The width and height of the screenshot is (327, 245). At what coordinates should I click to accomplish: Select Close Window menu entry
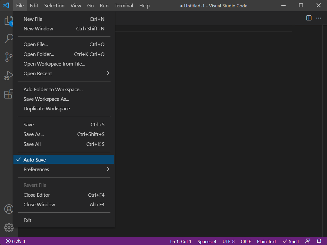[x=64, y=204]
